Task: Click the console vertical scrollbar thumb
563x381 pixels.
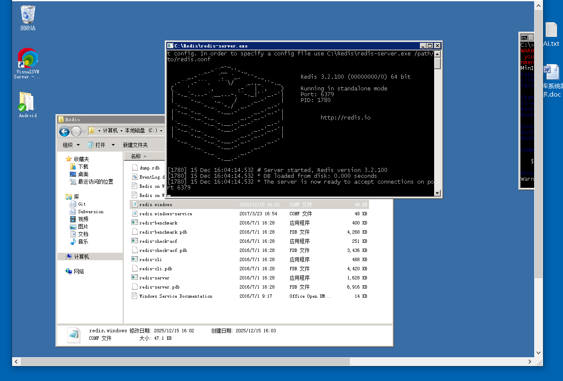Action: coord(437,63)
